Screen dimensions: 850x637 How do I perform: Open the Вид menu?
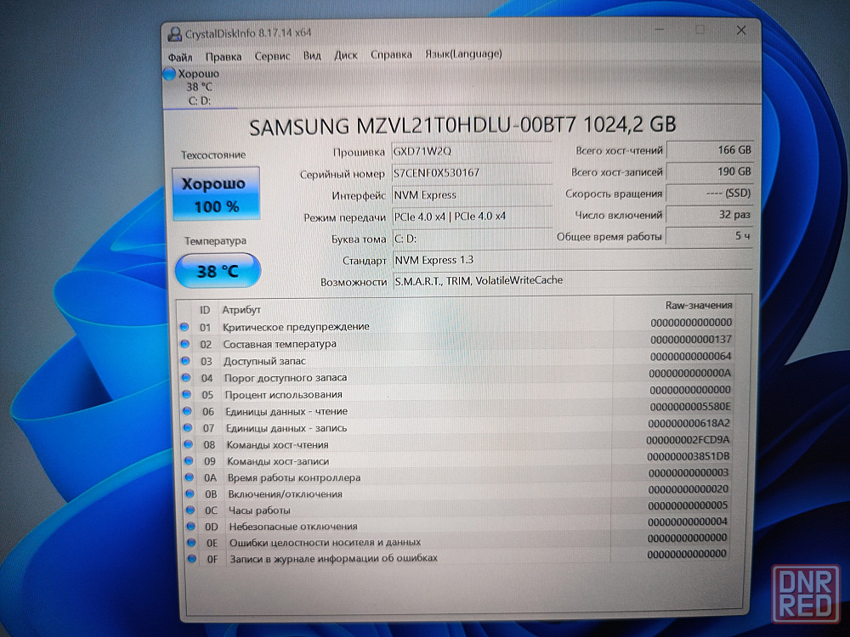pos(312,55)
